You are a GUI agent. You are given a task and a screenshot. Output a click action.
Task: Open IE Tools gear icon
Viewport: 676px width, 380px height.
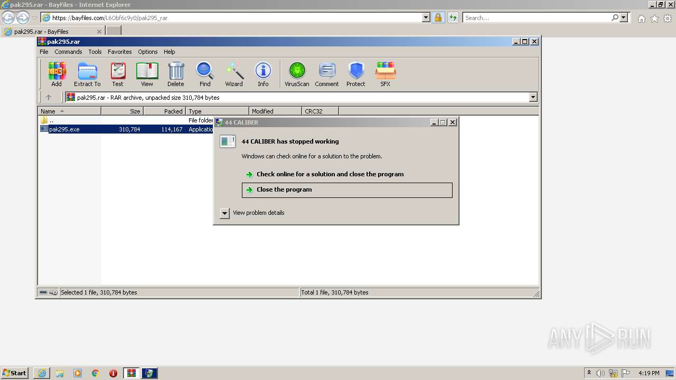tap(668, 18)
